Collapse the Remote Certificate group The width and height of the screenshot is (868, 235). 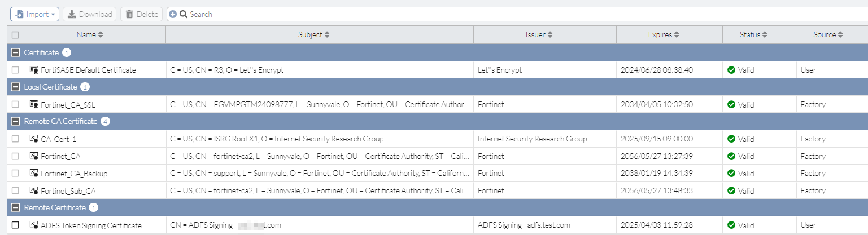[15, 207]
